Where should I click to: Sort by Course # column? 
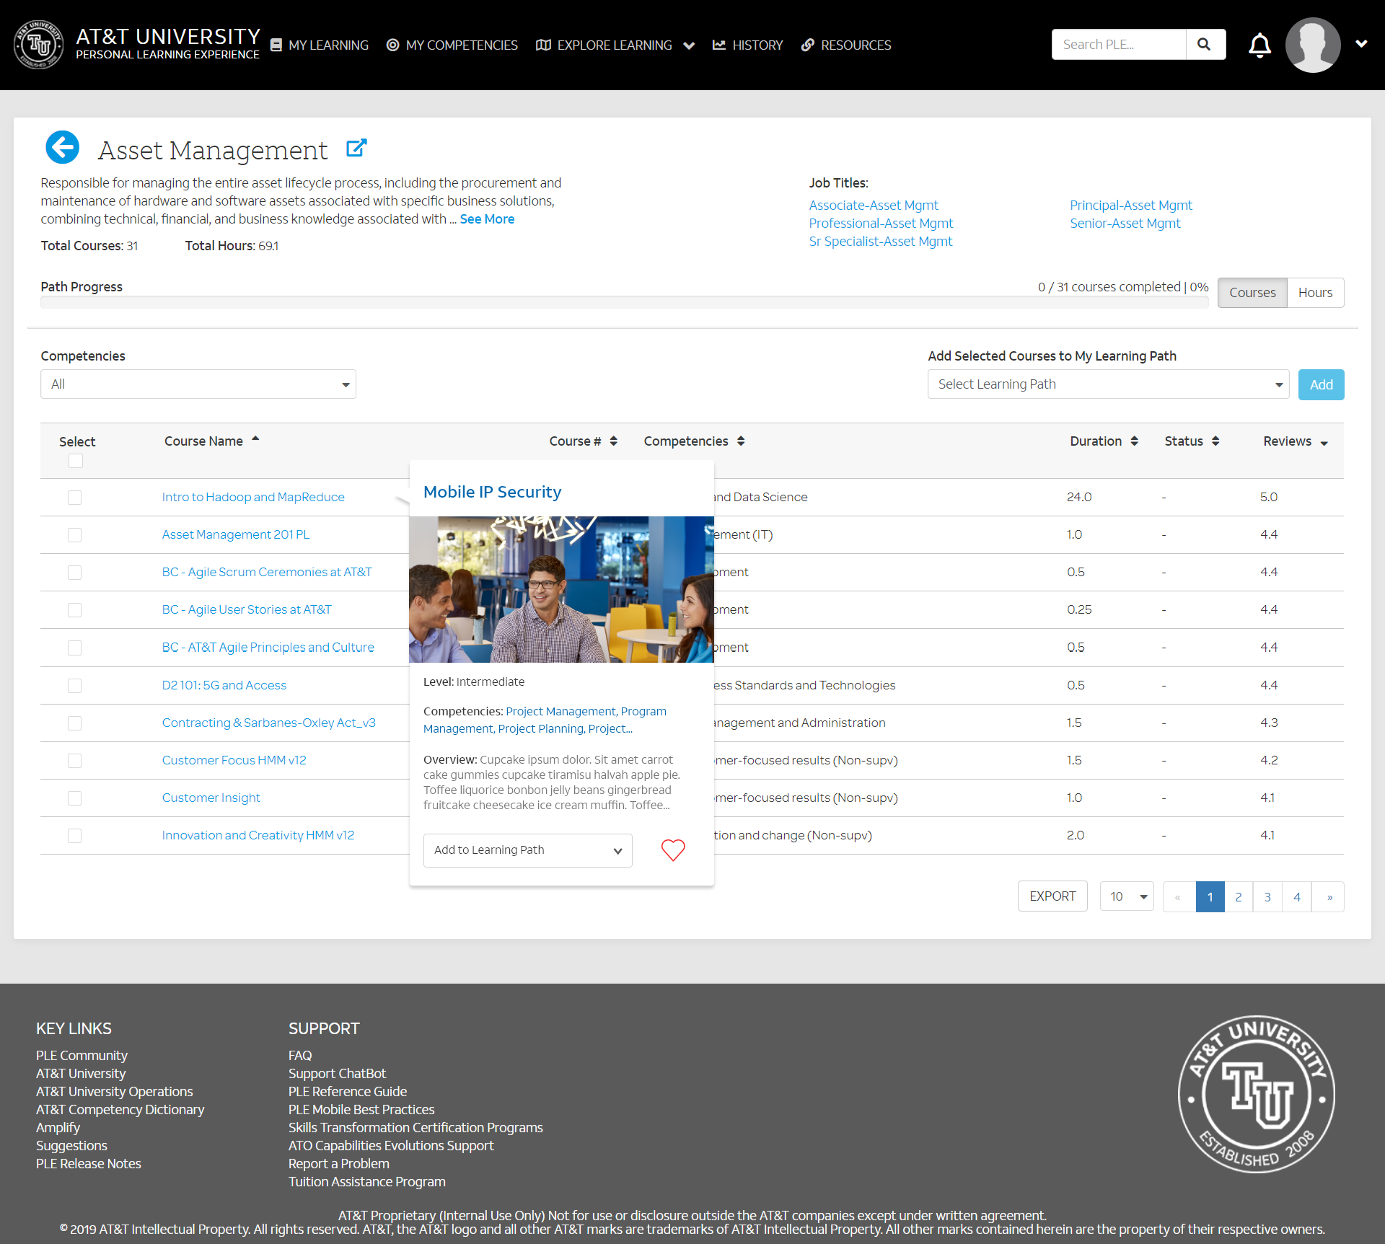click(614, 441)
